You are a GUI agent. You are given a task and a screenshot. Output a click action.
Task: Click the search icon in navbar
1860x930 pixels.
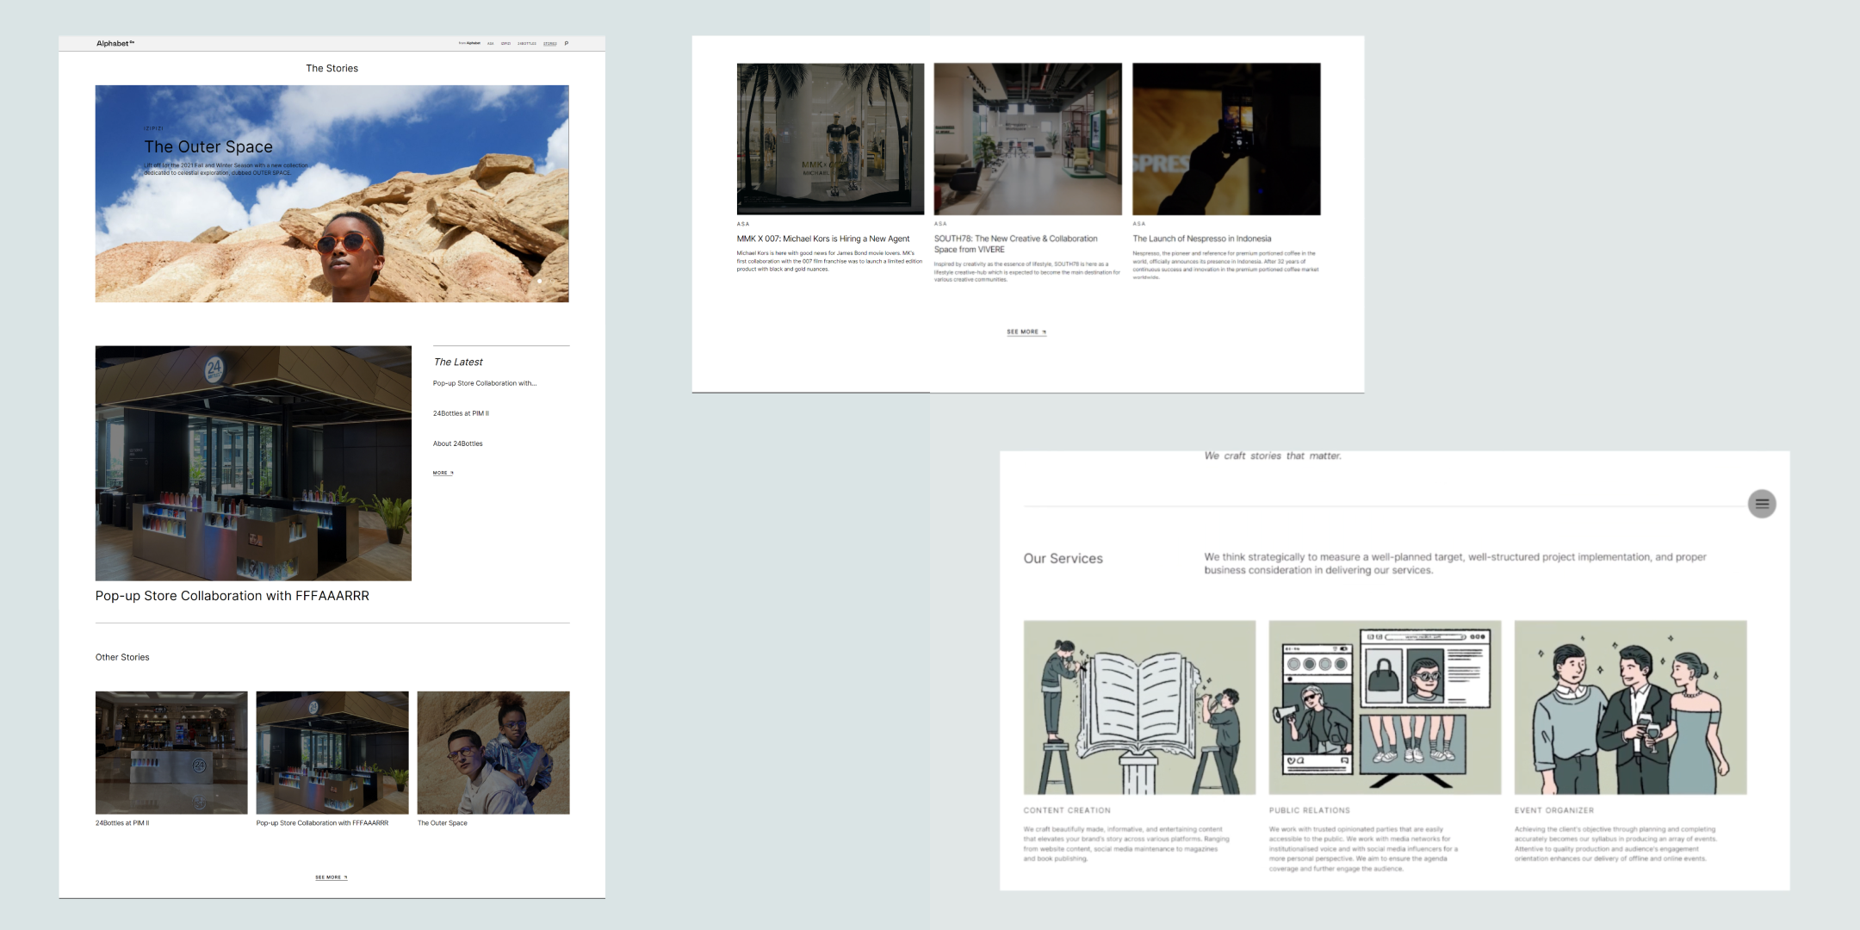pos(566,43)
